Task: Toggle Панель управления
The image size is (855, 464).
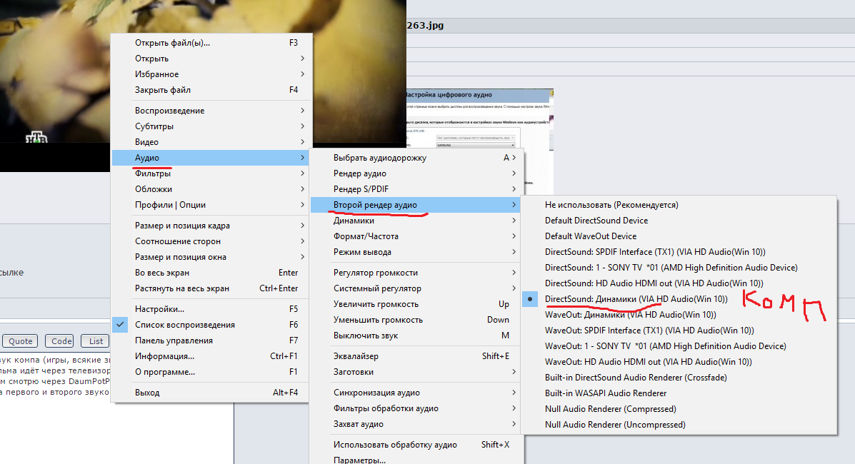Action: tap(211, 341)
